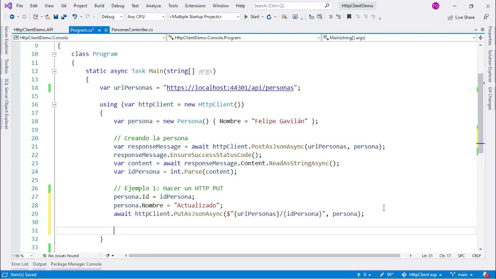Click the Visual Studio logo icon
This screenshot has width=496, height=279.
[x=8, y=6]
